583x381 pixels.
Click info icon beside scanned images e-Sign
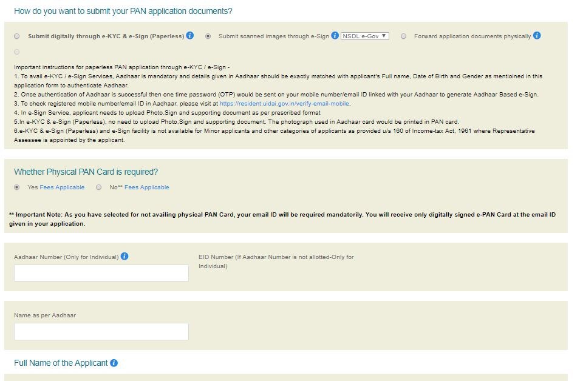(x=335, y=35)
